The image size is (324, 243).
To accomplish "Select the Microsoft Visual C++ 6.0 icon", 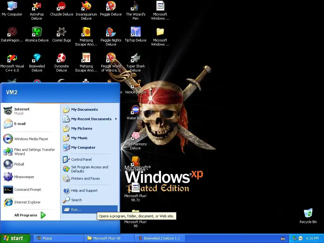I will (x=12, y=62).
